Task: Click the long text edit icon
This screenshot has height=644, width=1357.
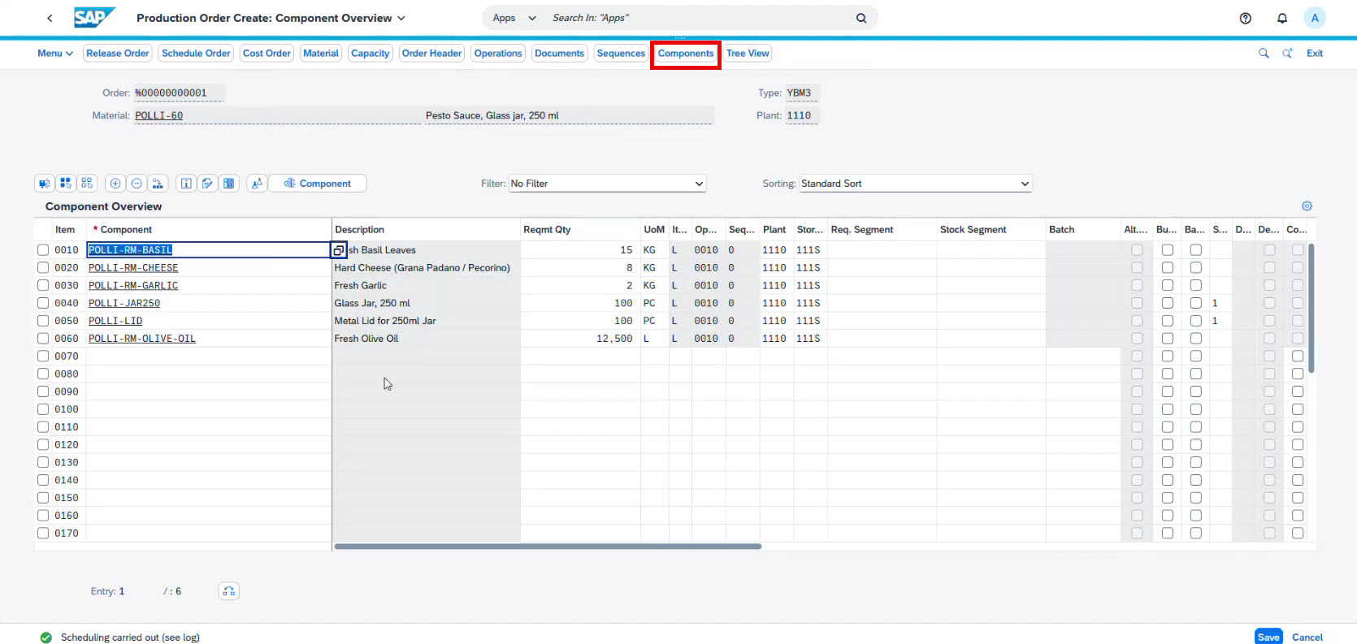Action: [207, 184]
